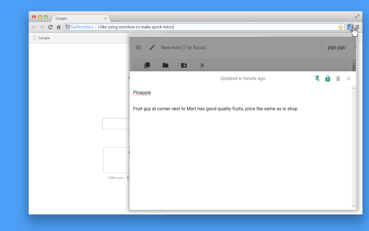This screenshot has width=369, height=231.
Task: Expand the X icon in the note toolbar
Action: pyautogui.click(x=202, y=65)
